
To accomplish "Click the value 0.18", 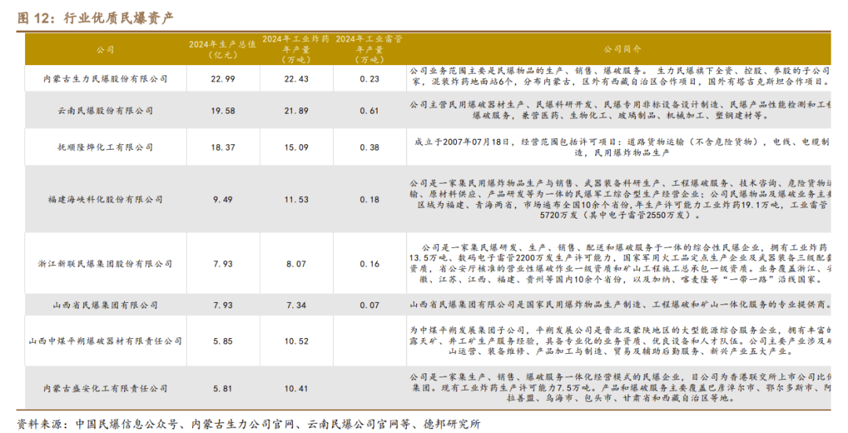I will tap(370, 199).
